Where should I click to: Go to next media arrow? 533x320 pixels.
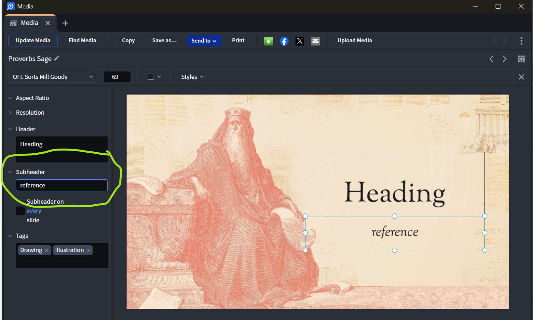504,59
